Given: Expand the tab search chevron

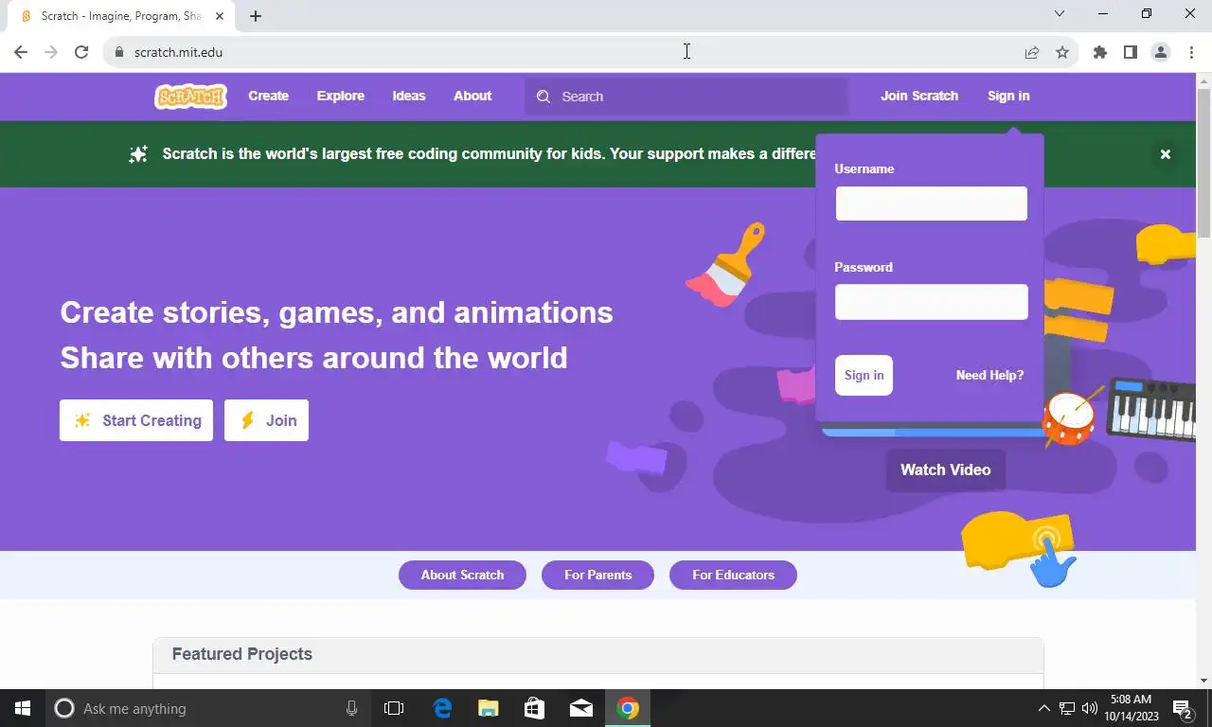Looking at the screenshot, I should [1060, 13].
